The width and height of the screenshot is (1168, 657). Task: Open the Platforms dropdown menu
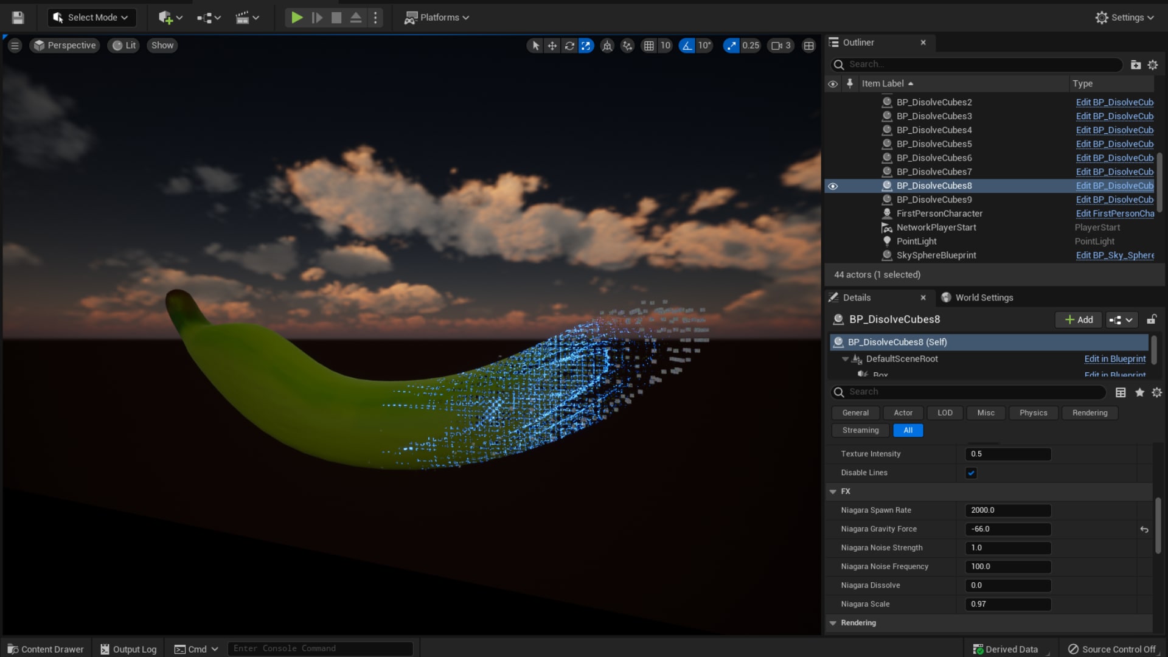(437, 18)
